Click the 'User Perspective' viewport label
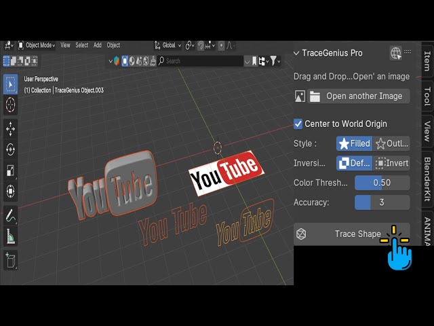This screenshot has height=326, width=434. pos(41,79)
